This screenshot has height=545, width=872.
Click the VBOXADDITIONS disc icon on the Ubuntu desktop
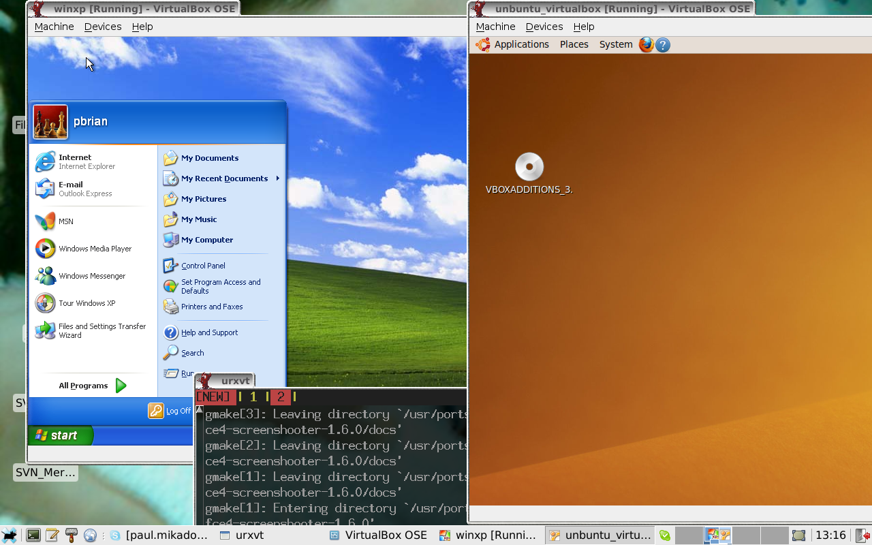tap(529, 168)
